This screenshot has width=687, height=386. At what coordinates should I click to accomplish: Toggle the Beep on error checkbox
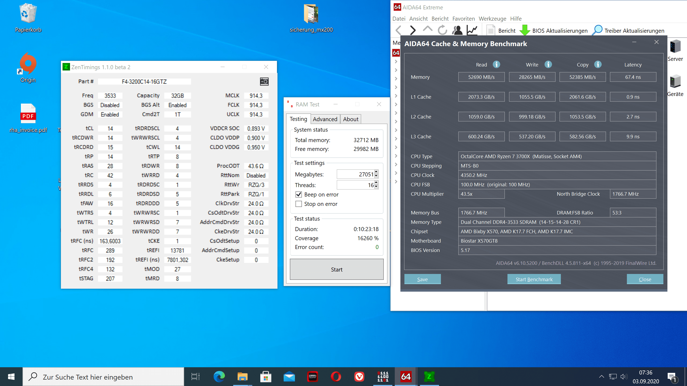coord(299,195)
